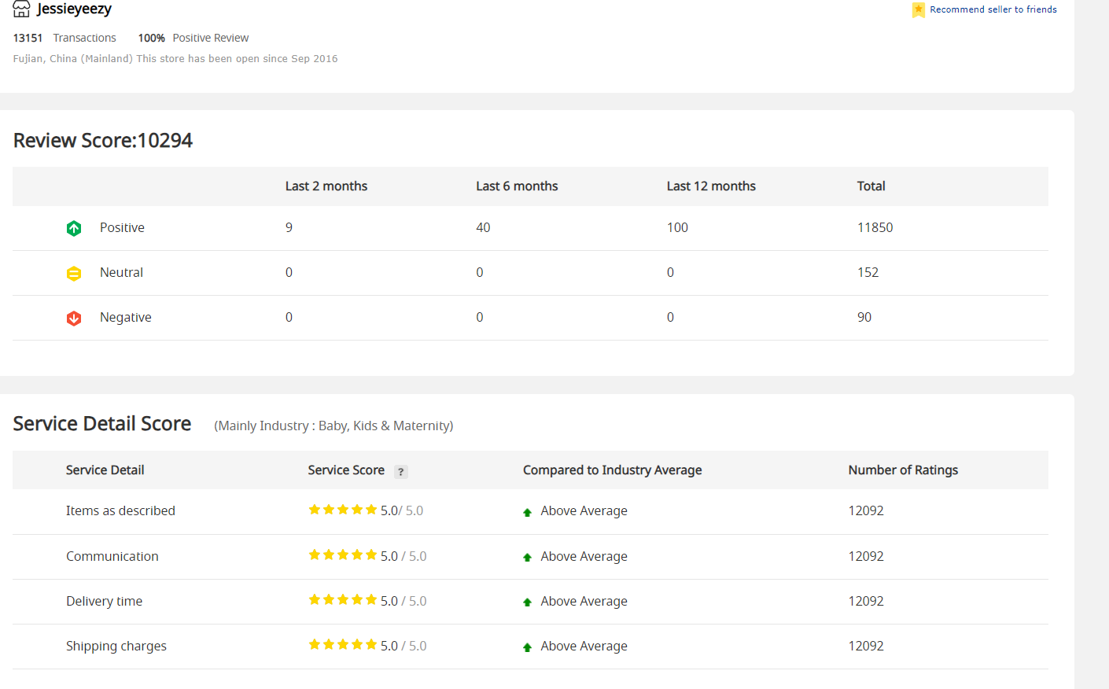Click the Mainly Industry: Baby, Kids & Maternity text
This screenshot has height=689, width=1109.
[333, 426]
